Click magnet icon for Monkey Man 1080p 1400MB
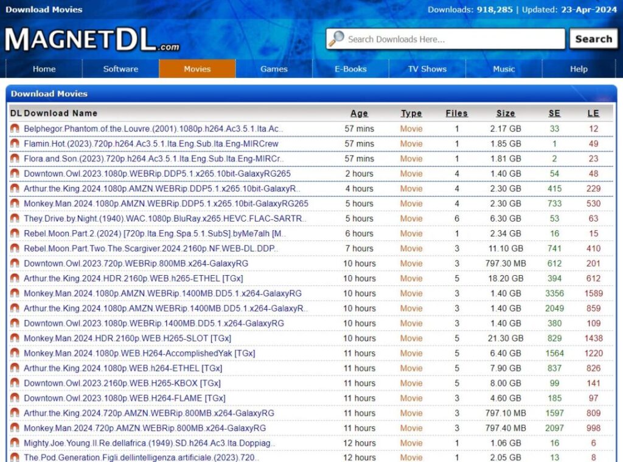The width and height of the screenshot is (623, 462). [x=15, y=293]
